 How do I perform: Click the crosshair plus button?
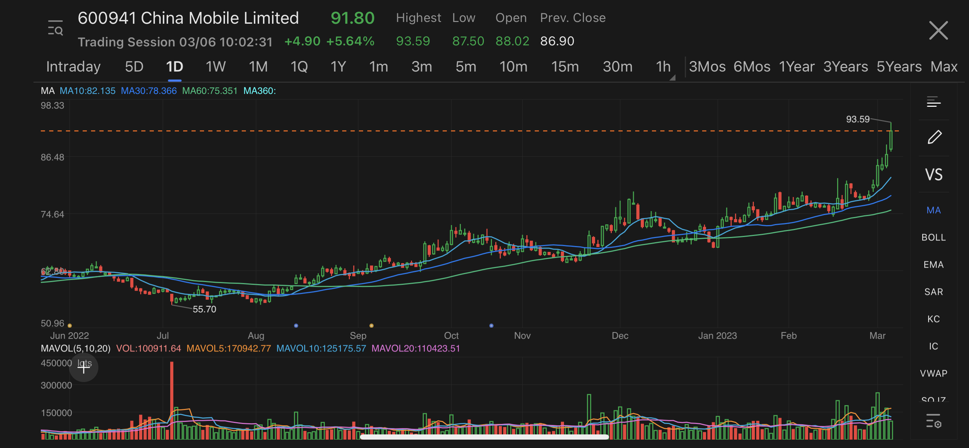coord(83,367)
